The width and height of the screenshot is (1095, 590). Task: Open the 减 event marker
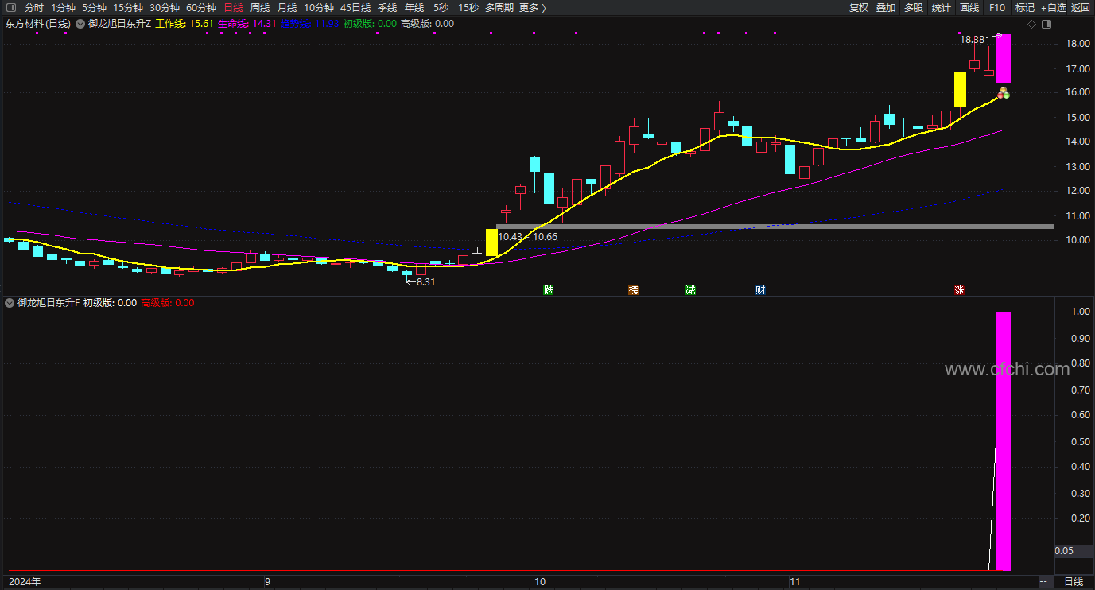(x=690, y=290)
